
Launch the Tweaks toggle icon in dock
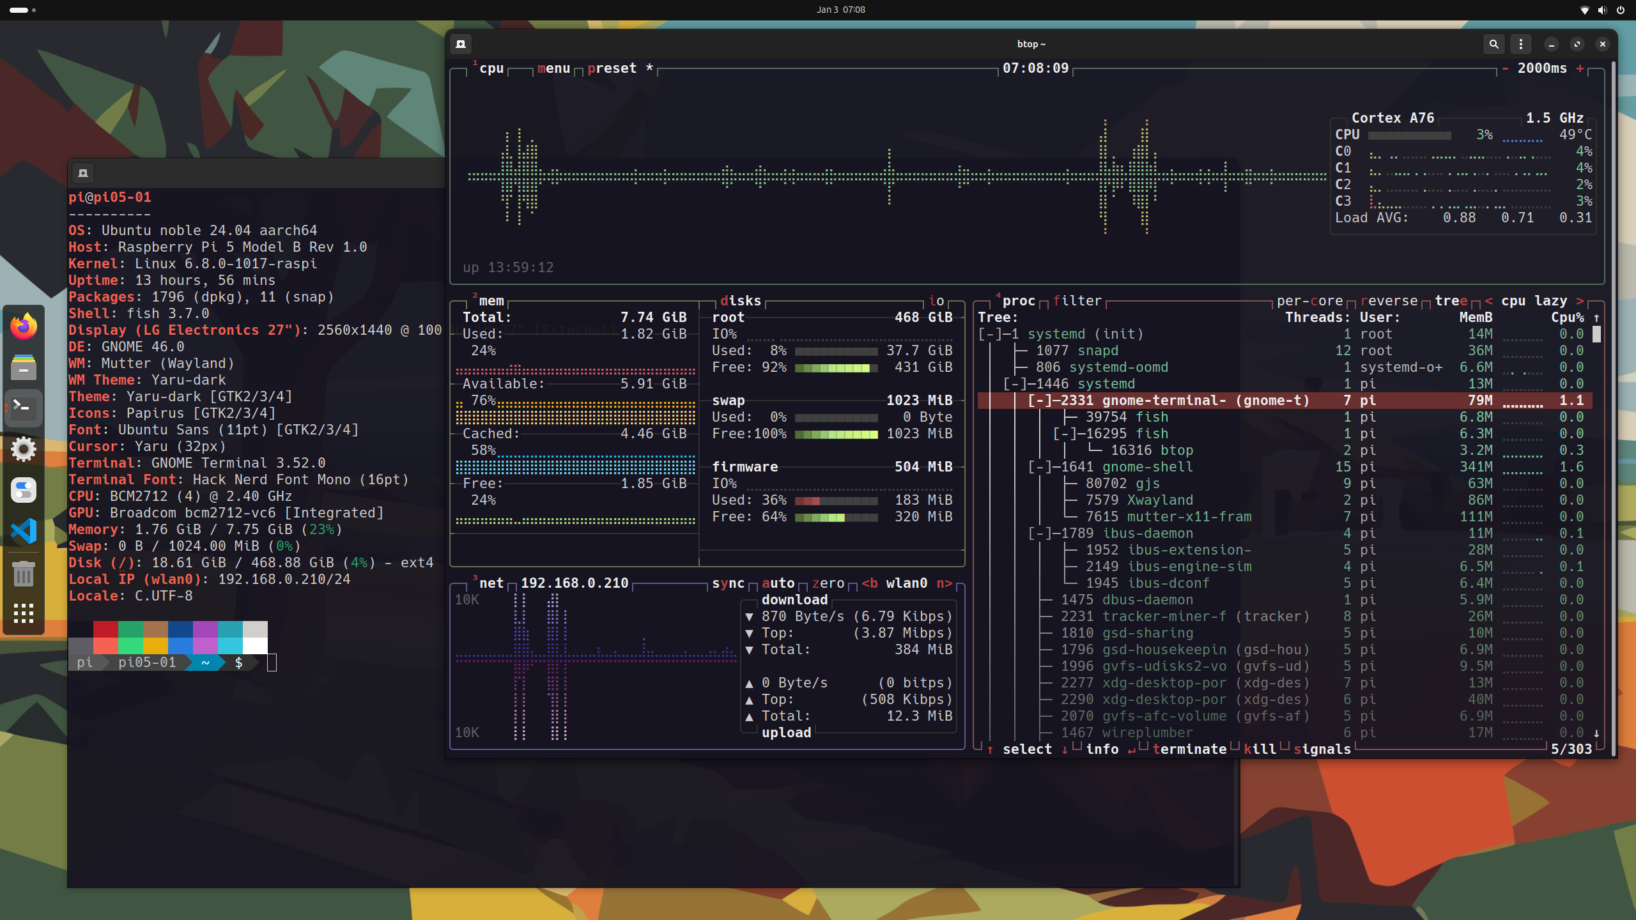[x=24, y=490]
